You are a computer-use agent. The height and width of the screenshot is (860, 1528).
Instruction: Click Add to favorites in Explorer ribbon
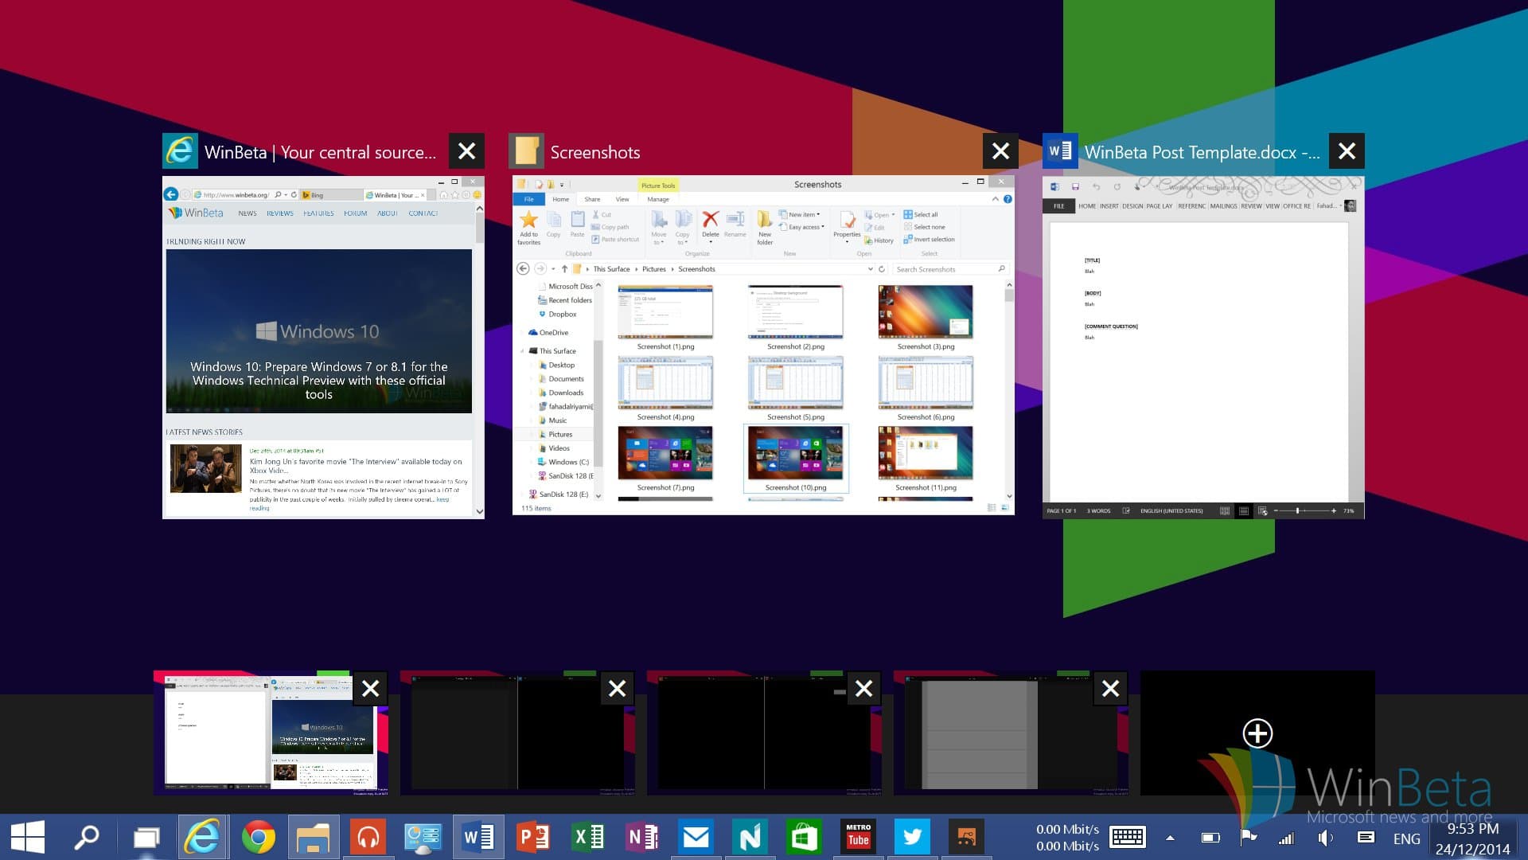(x=528, y=228)
